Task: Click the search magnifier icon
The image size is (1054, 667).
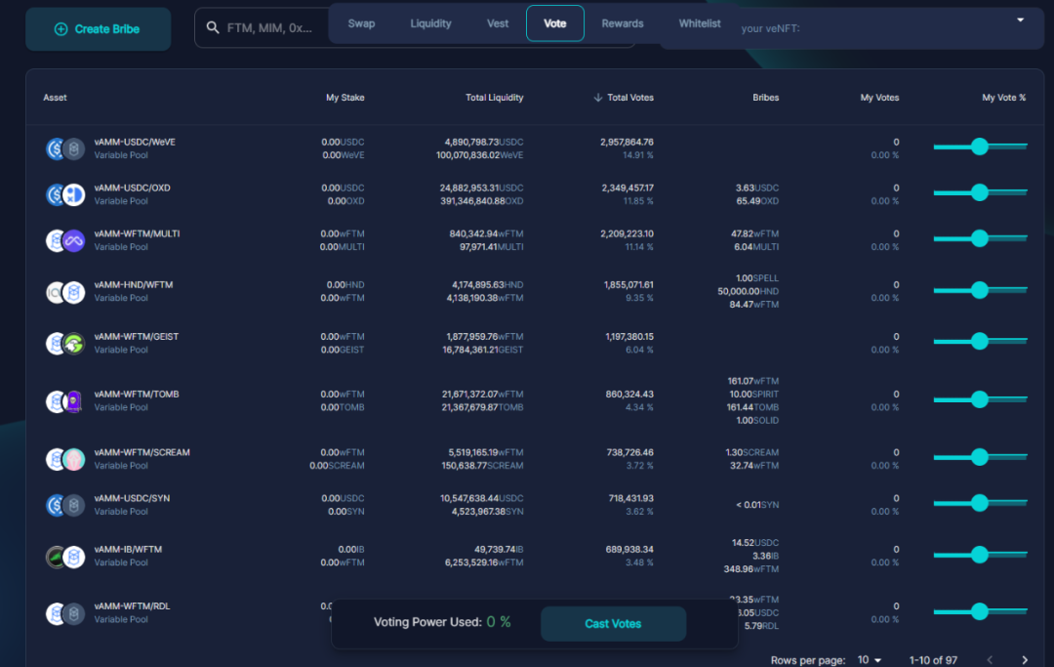Action: pyautogui.click(x=213, y=27)
